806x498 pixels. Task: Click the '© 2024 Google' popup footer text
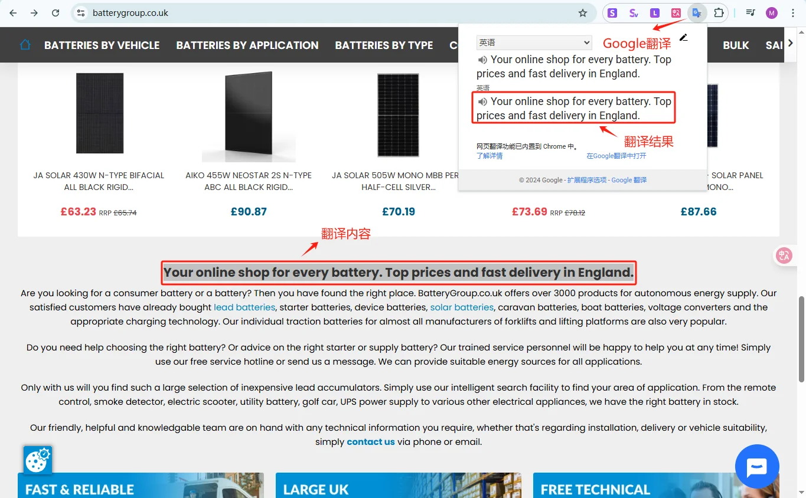tap(540, 180)
